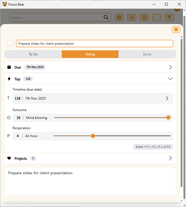Set task status to To Do

(33, 54)
